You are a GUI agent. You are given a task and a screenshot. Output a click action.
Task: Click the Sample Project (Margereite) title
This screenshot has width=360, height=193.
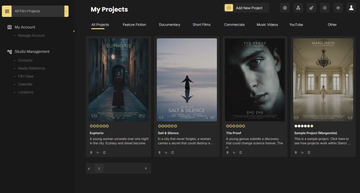click(316, 133)
